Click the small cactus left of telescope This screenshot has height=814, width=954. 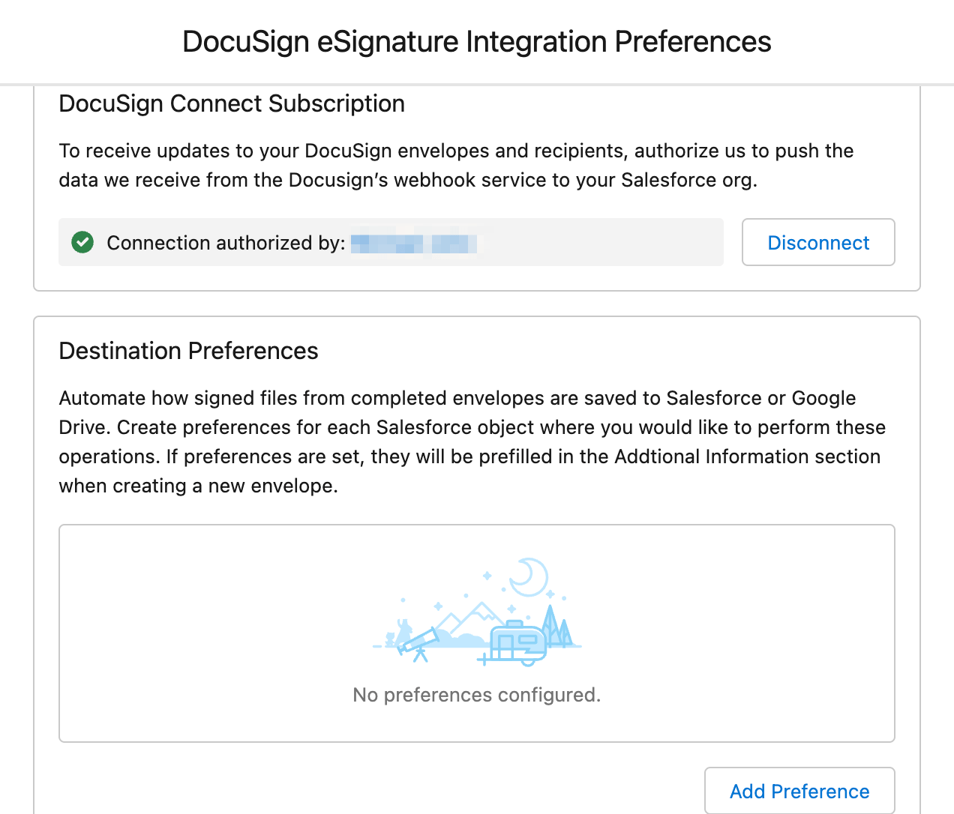390,639
